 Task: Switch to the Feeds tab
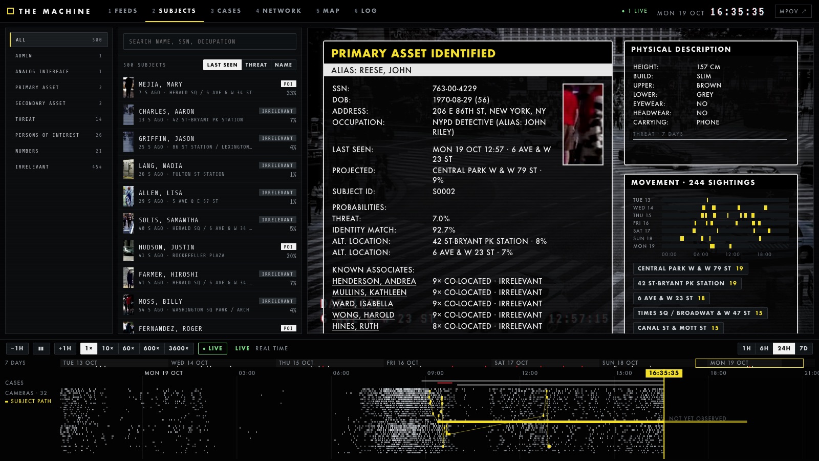click(x=123, y=11)
